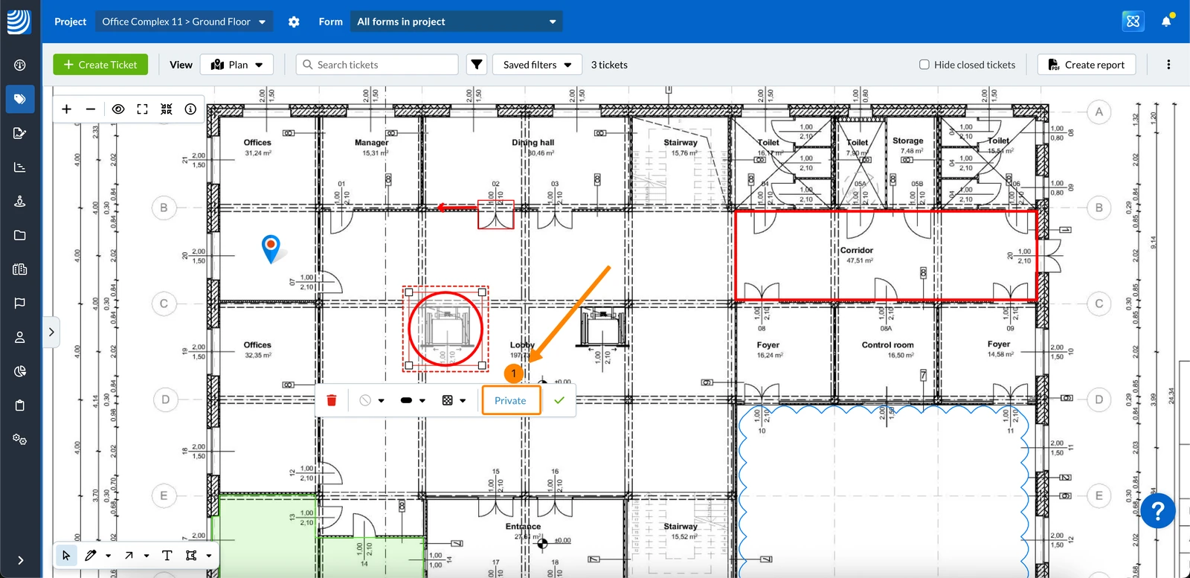
Task: Click the blue ticket pin on plan
Action: pos(271,248)
